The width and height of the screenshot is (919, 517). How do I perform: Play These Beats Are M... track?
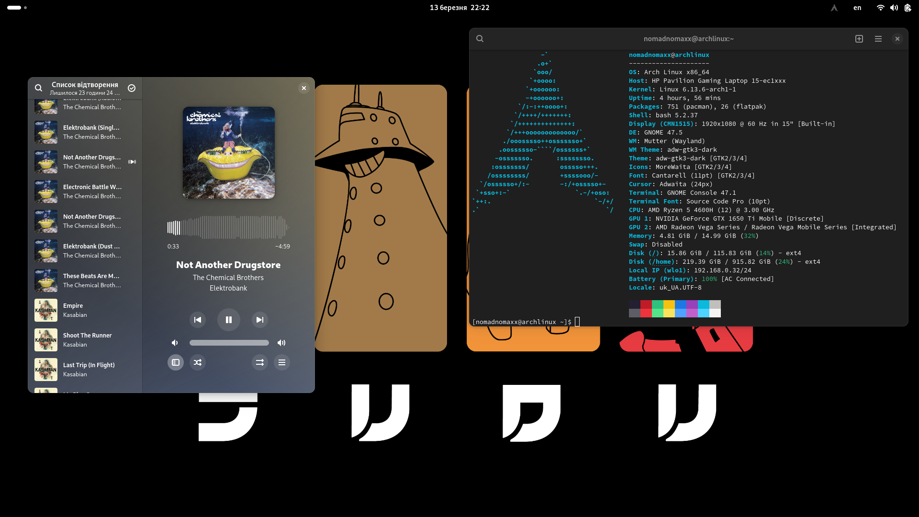tap(85, 281)
